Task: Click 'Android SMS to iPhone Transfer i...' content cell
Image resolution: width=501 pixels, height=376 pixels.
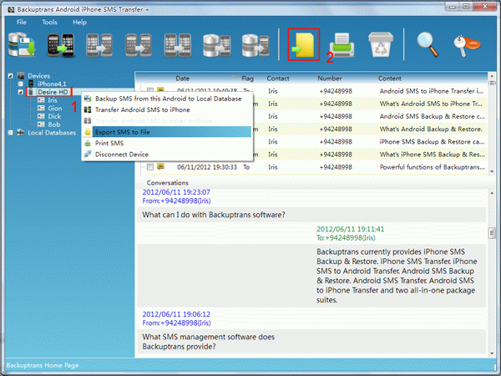Action: tap(432, 91)
